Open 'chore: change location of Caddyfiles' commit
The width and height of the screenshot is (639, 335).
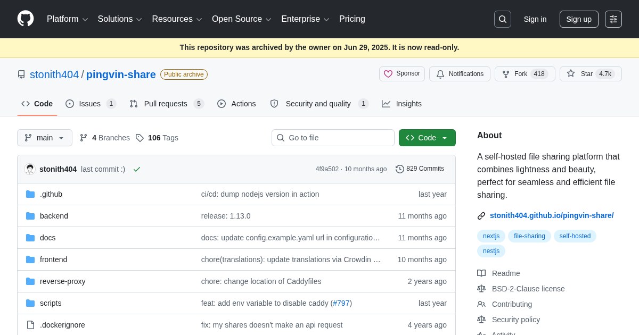tap(261, 281)
